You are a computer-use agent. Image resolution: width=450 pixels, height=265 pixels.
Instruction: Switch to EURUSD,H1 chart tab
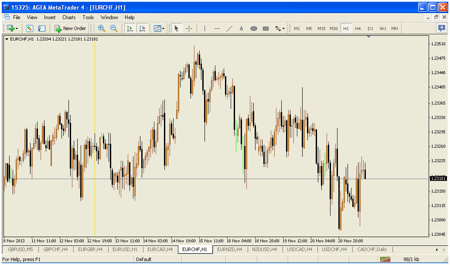[x=125, y=249]
